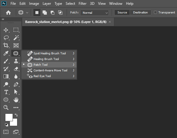Select the Blur tool

pos(16,76)
